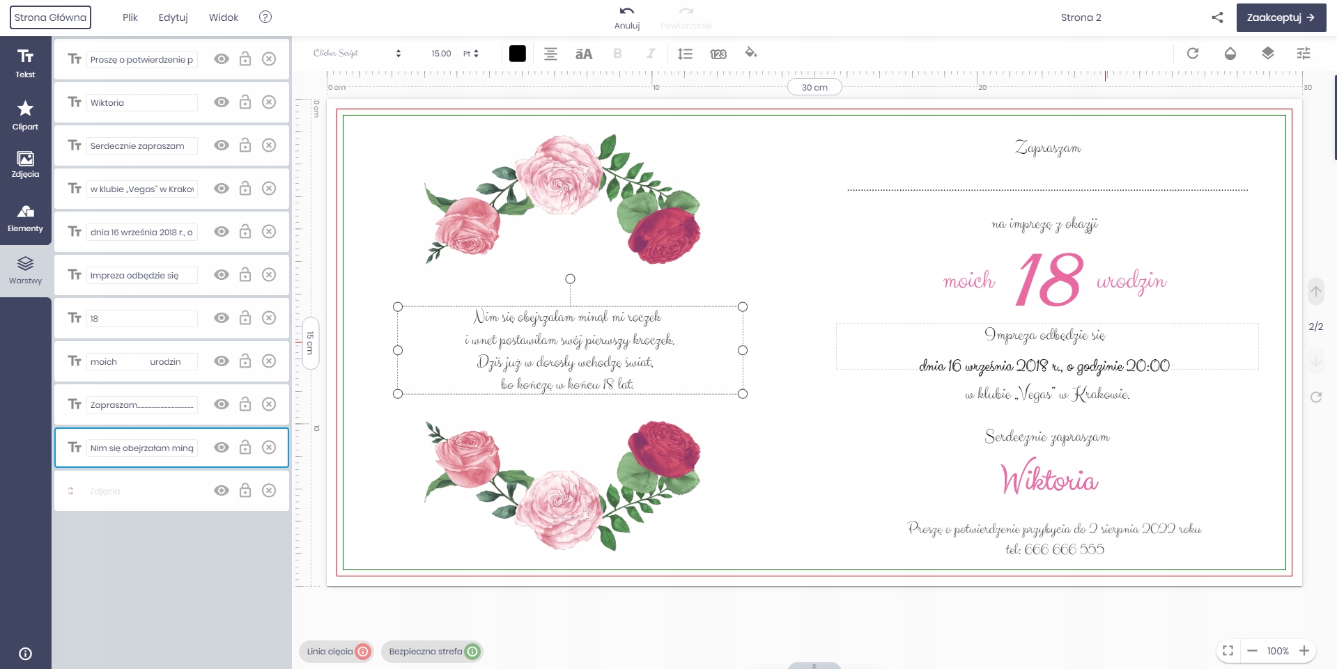This screenshot has height=669, width=1337.
Task: Open the opacity droplet tool
Action: (1230, 54)
